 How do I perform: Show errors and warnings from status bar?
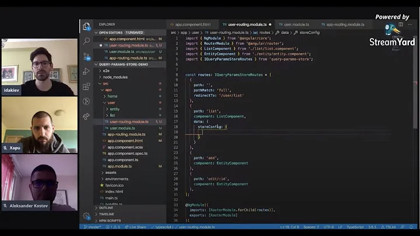pos(113,227)
